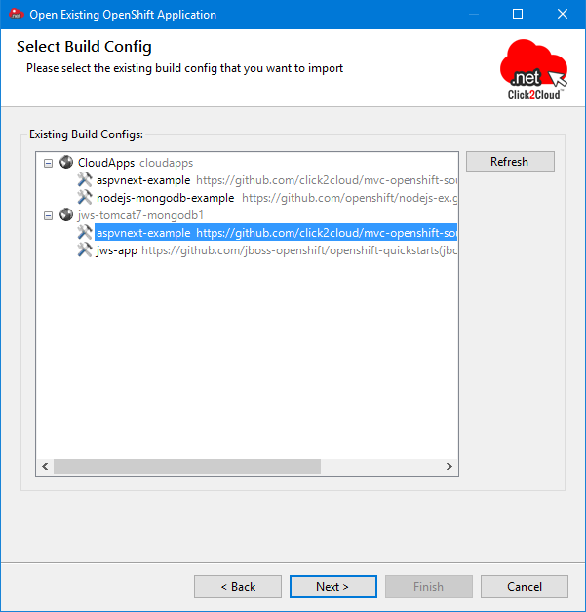
Task: Cancel the import dialog
Action: coord(524,586)
